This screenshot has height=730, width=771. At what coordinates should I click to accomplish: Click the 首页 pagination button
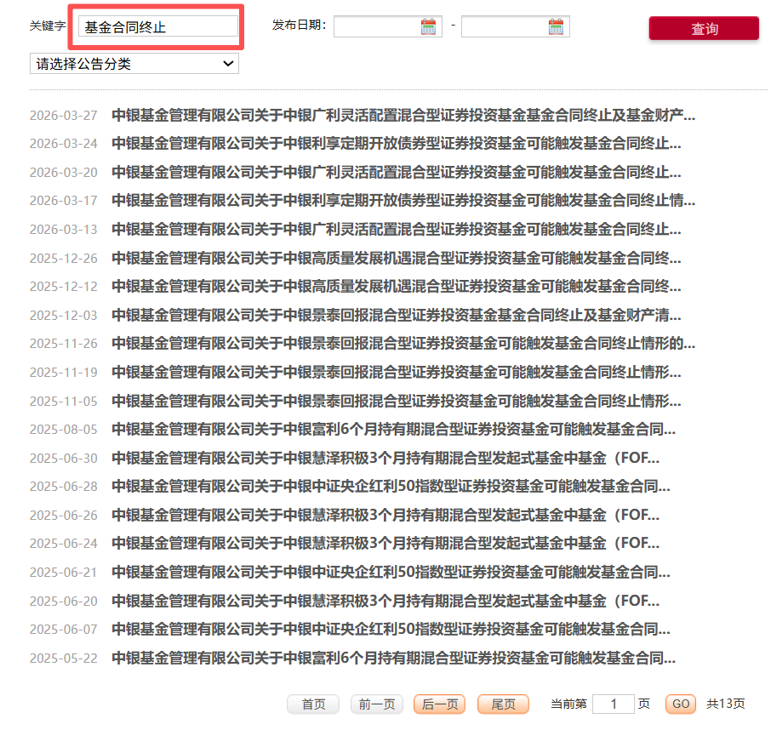point(312,704)
